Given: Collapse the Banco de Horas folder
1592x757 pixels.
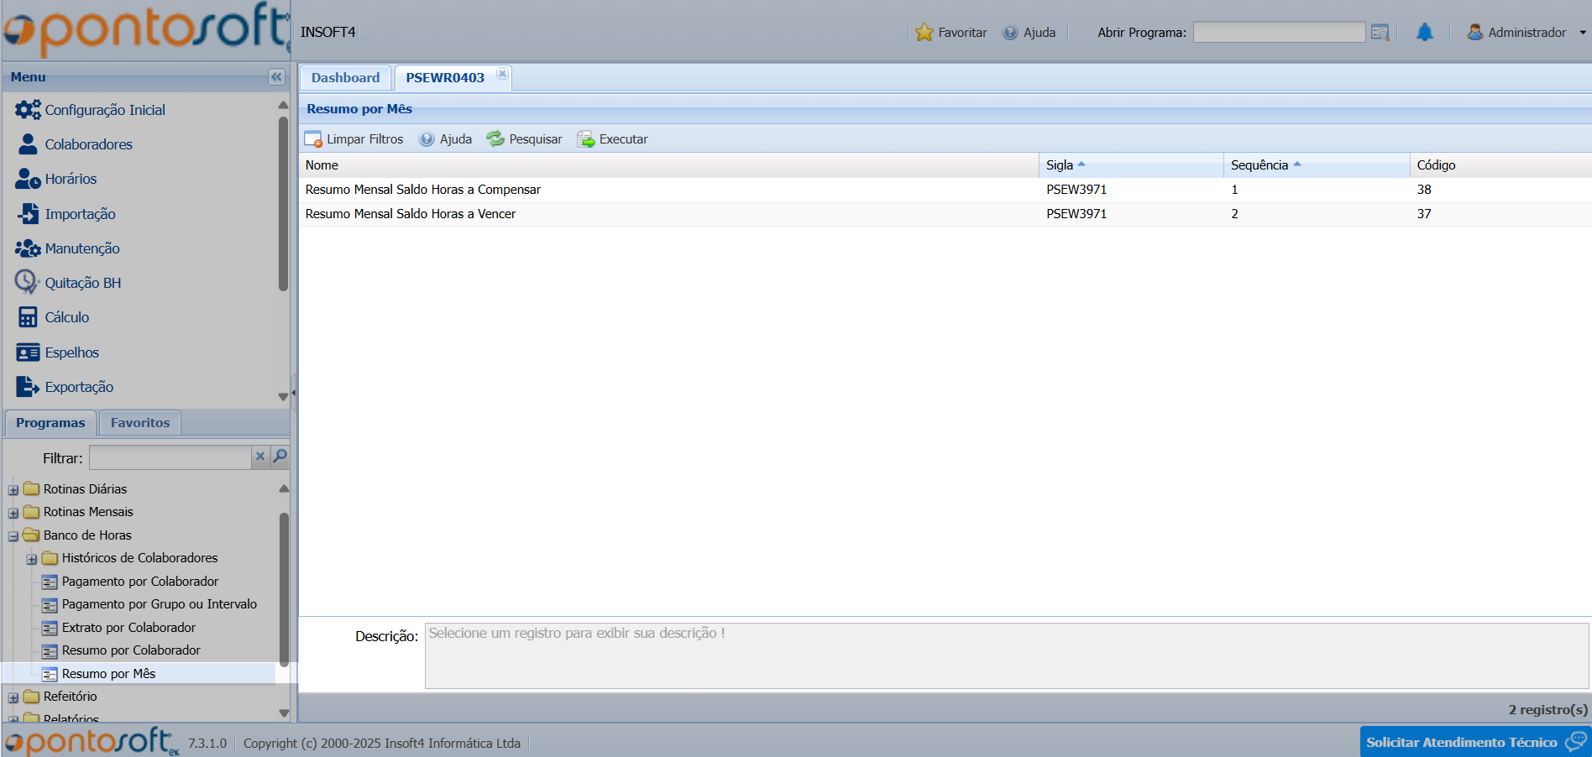Looking at the screenshot, I should (13, 535).
